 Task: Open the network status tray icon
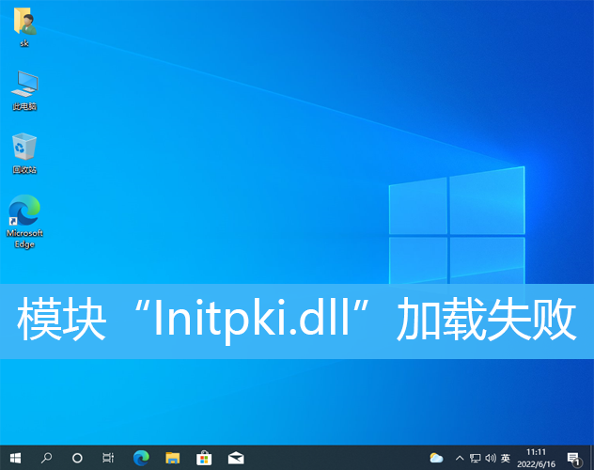475,458
